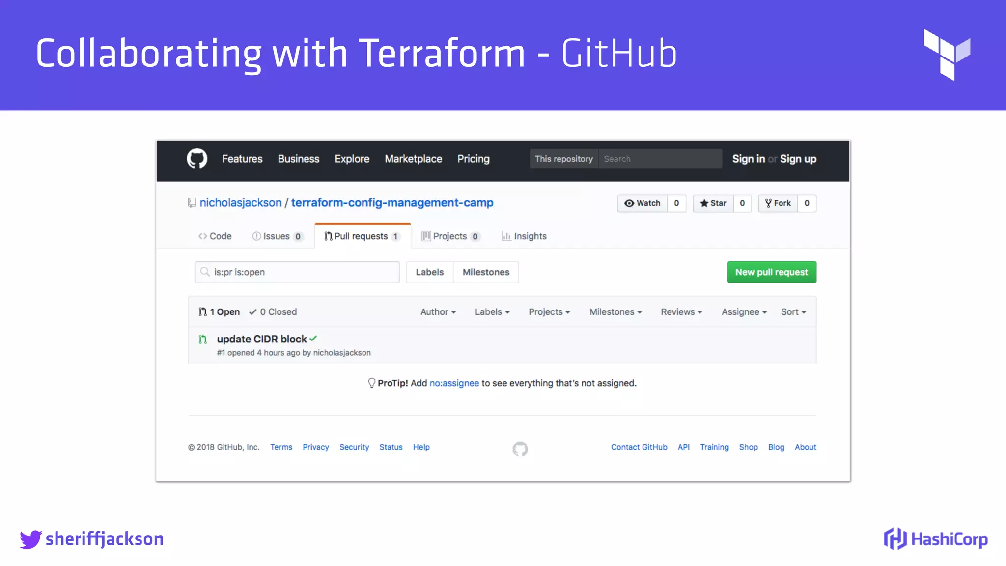Viewport: 1006px width, 566px height.
Task: Open the Business menu item
Action: 299,159
